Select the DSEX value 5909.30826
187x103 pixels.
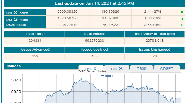click(67, 12)
